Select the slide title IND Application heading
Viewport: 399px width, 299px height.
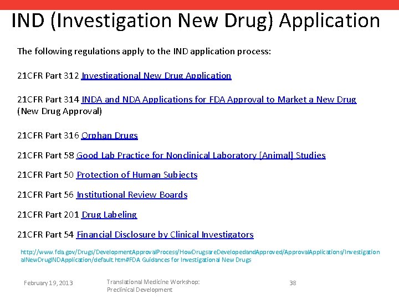196,21
